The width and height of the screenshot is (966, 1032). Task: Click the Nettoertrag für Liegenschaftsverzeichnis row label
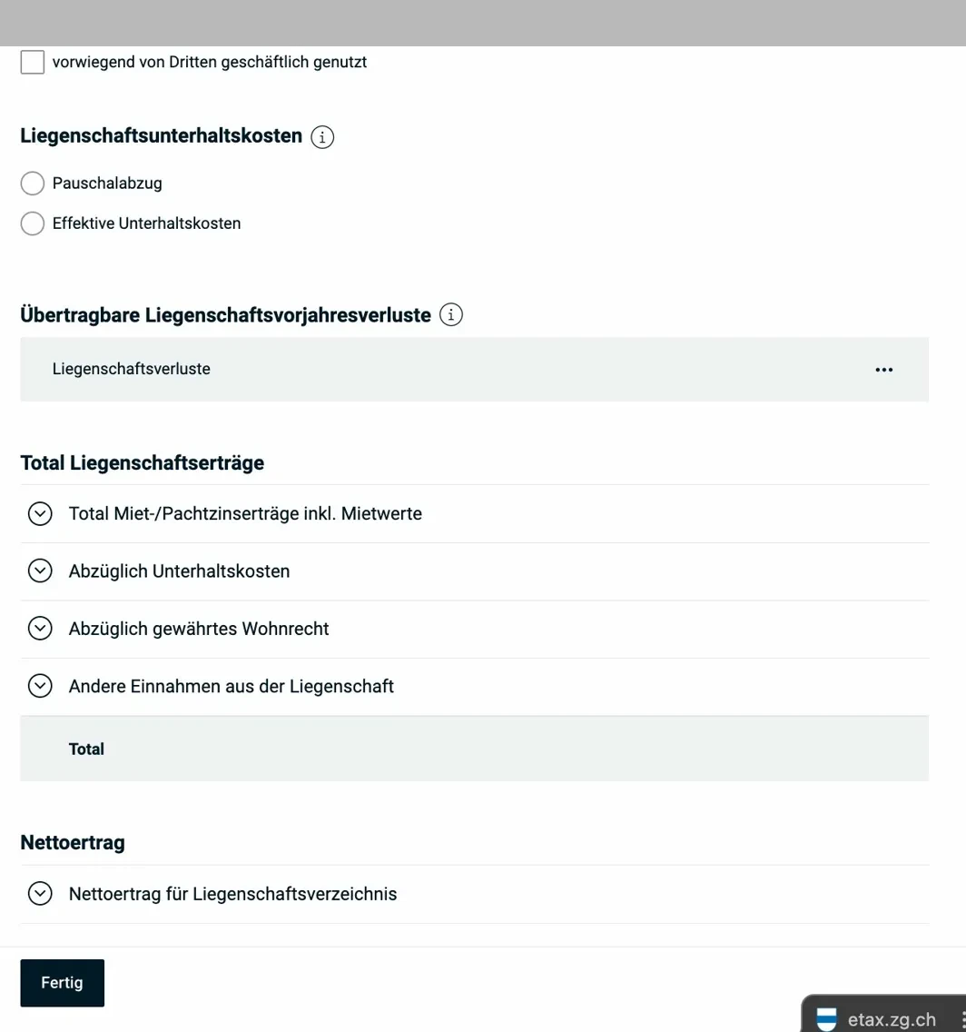click(232, 894)
